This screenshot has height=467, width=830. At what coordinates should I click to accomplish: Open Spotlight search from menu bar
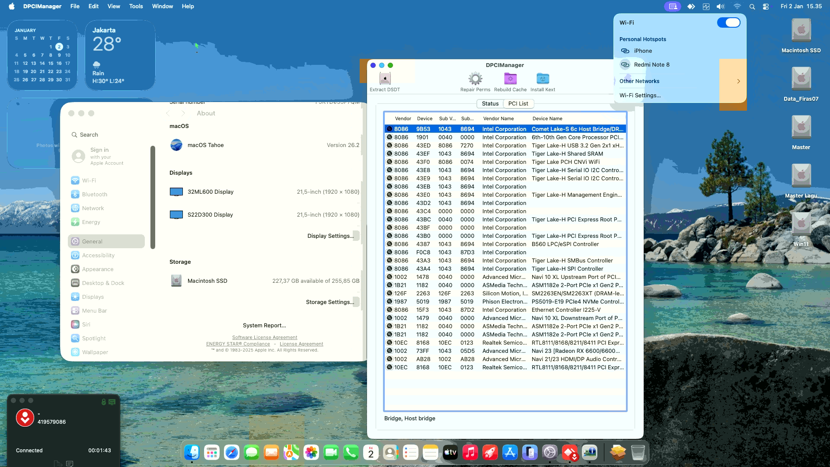coord(752,6)
